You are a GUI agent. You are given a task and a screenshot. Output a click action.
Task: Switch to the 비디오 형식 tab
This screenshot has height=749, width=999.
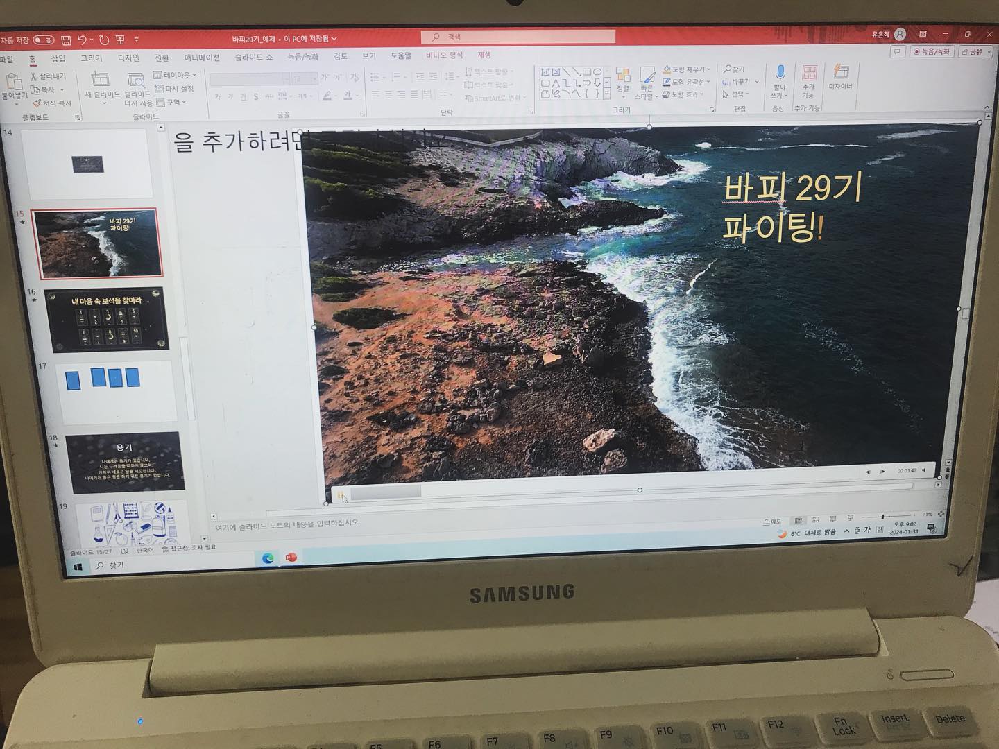pos(444,55)
